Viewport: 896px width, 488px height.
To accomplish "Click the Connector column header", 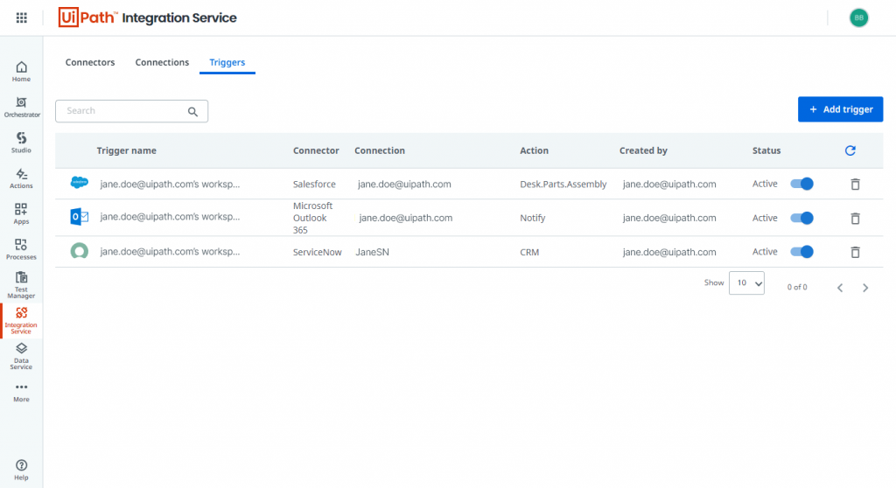I will pos(316,150).
